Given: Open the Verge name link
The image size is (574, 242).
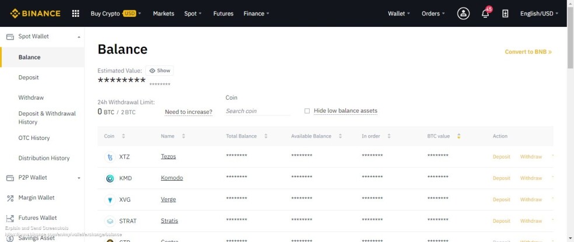Looking at the screenshot, I should 169,199.
